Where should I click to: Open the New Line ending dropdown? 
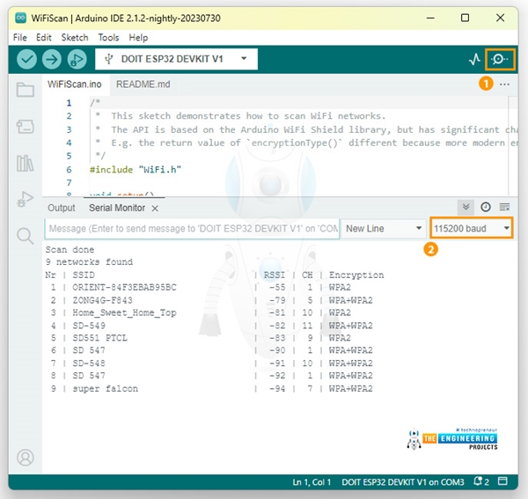coord(384,229)
